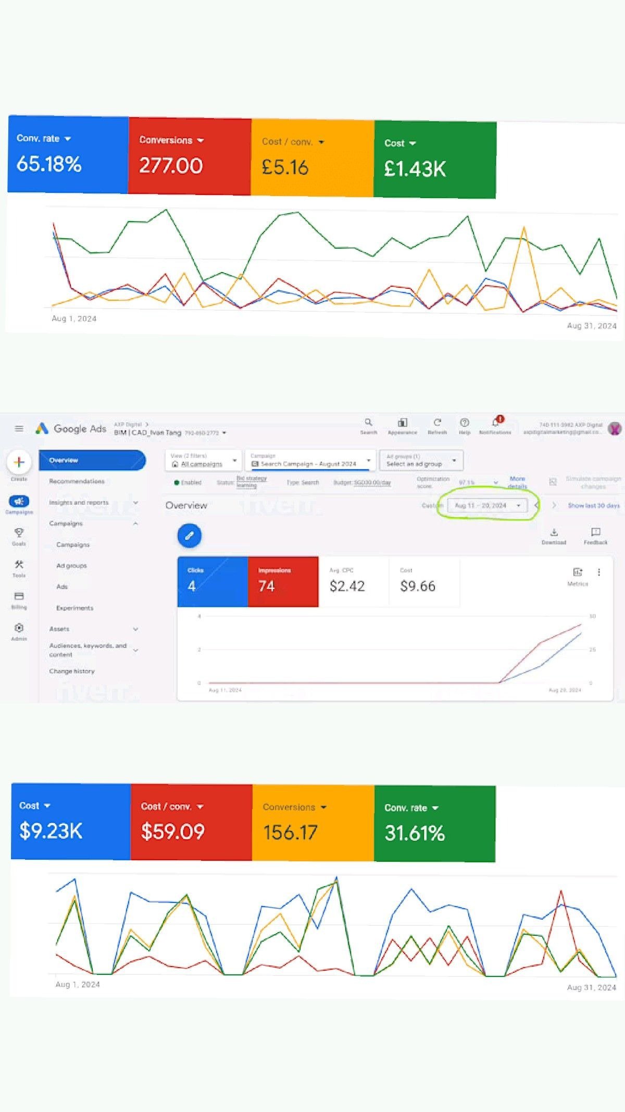This screenshot has height=1112, width=625.
Task: Open Change history in the sidebar
Action: pos(72,671)
